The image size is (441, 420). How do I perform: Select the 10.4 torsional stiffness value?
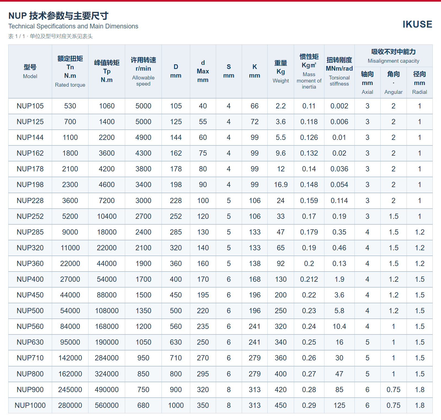point(339,326)
